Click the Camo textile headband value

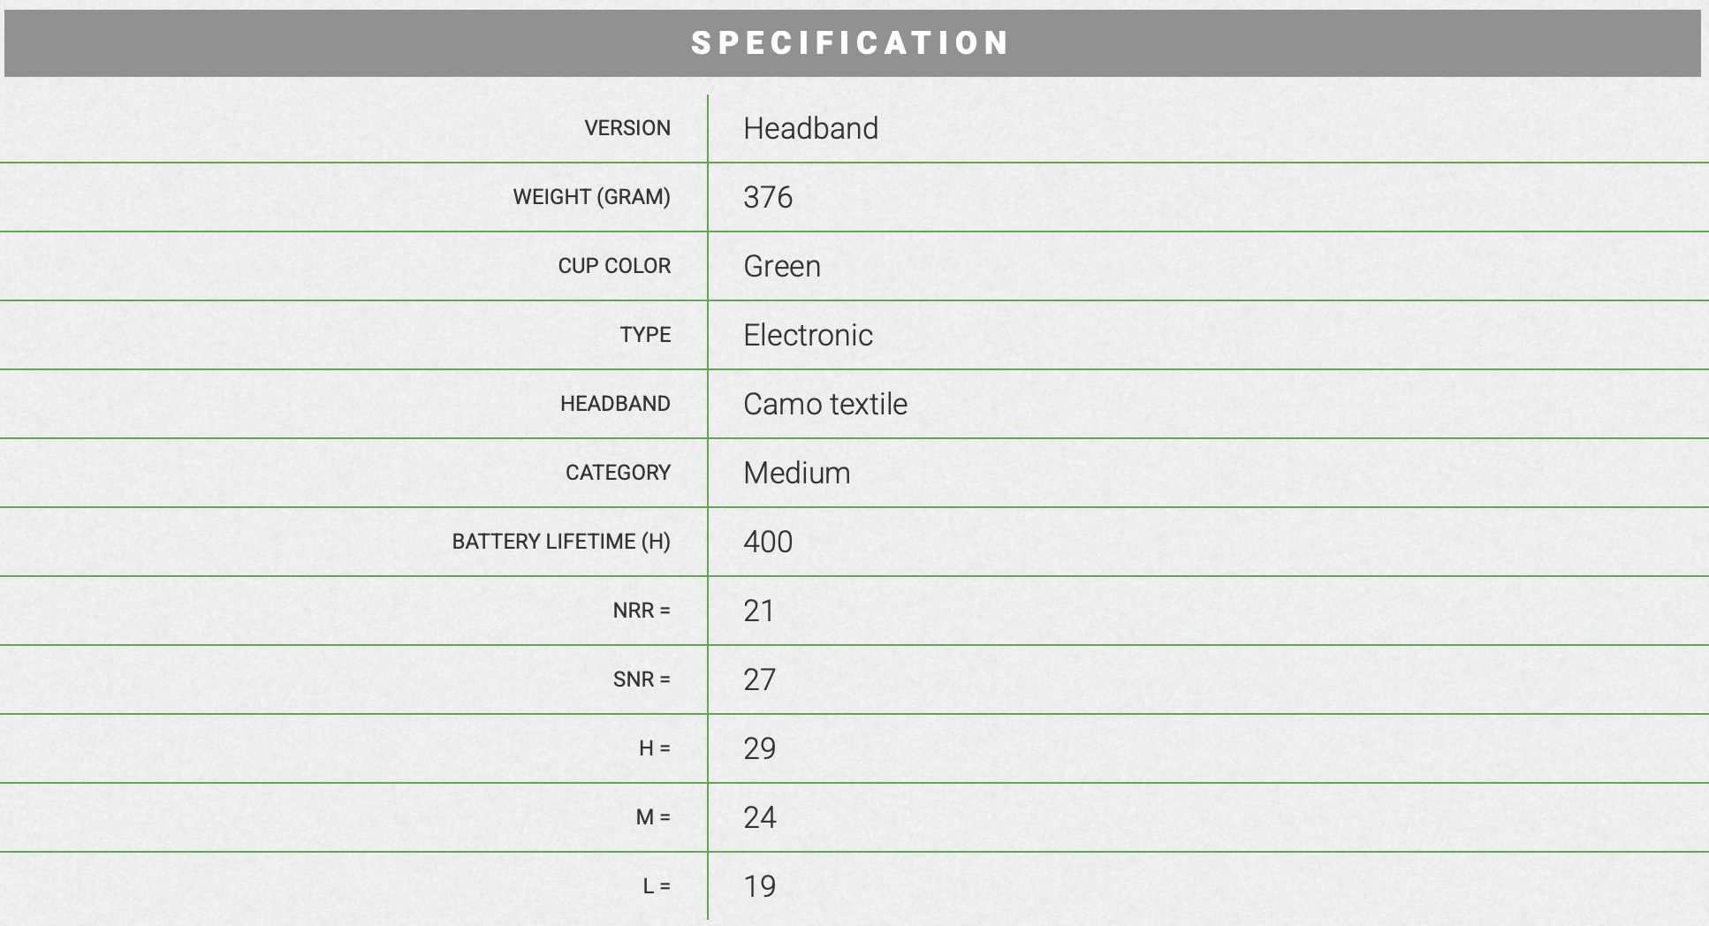[825, 404]
